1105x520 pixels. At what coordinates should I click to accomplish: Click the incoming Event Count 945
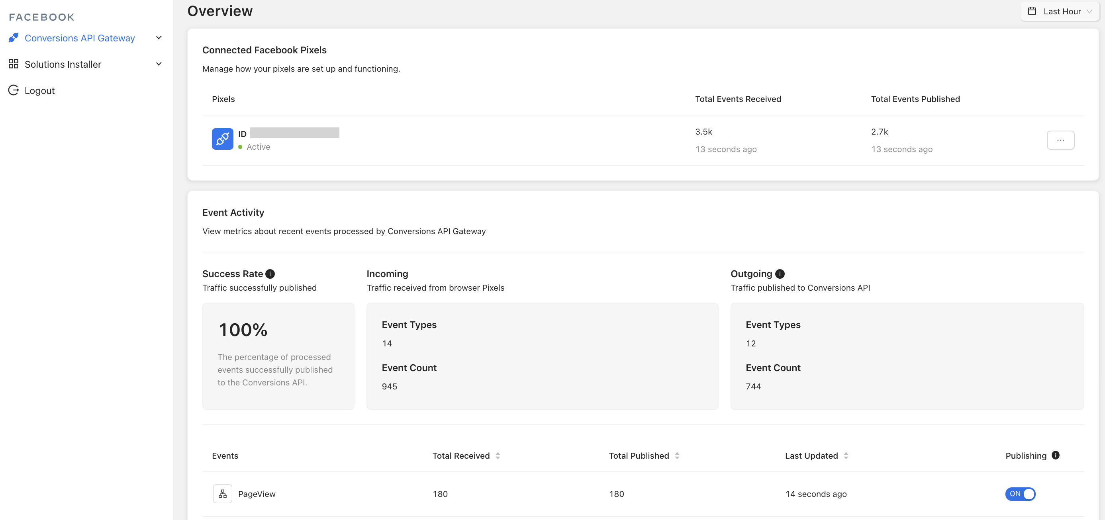(390, 386)
